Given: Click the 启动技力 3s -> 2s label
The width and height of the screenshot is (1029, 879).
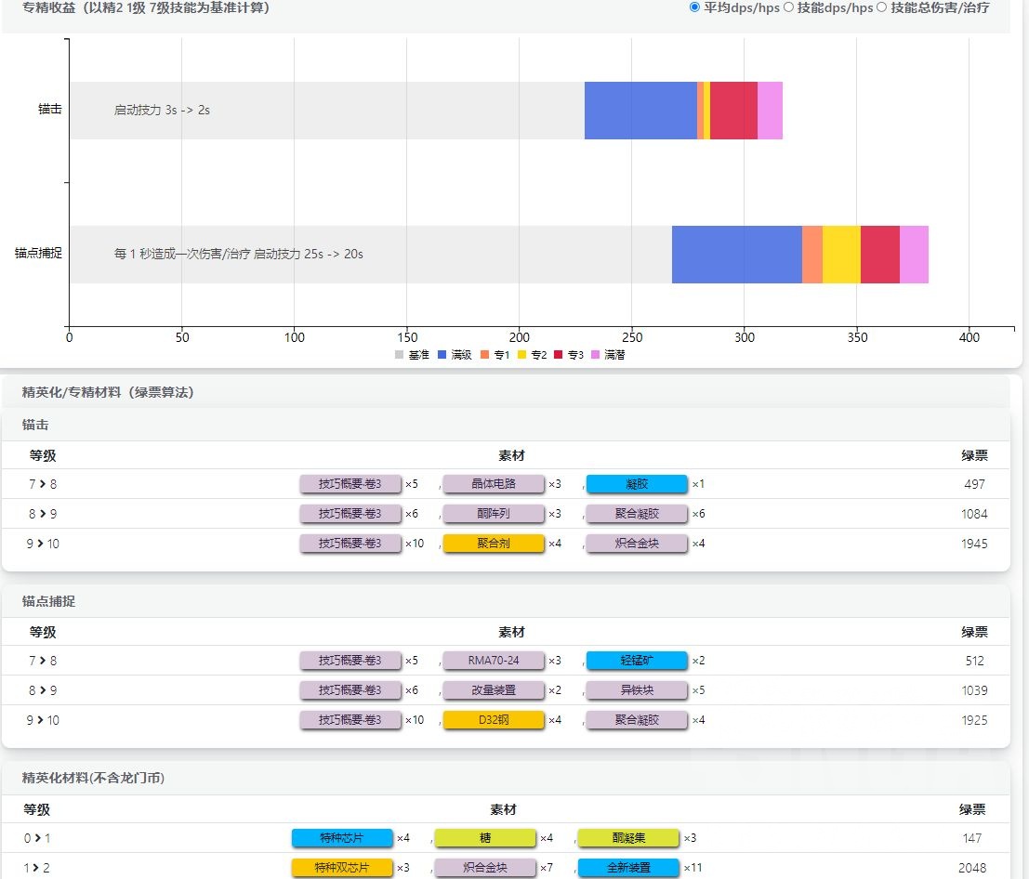Looking at the screenshot, I should coord(162,110).
